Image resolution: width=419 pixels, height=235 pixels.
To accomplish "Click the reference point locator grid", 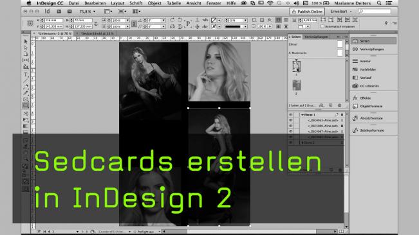I will pyautogui.click(x=30, y=23).
